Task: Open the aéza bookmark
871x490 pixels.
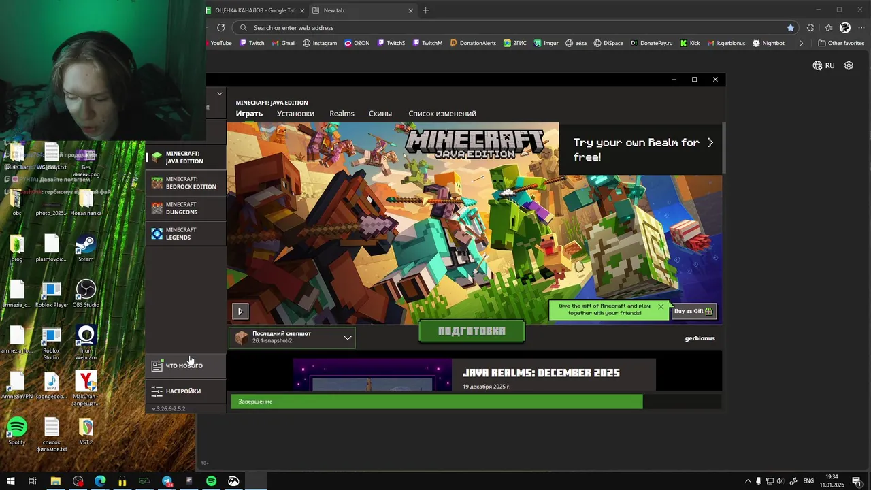Action: (x=576, y=43)
